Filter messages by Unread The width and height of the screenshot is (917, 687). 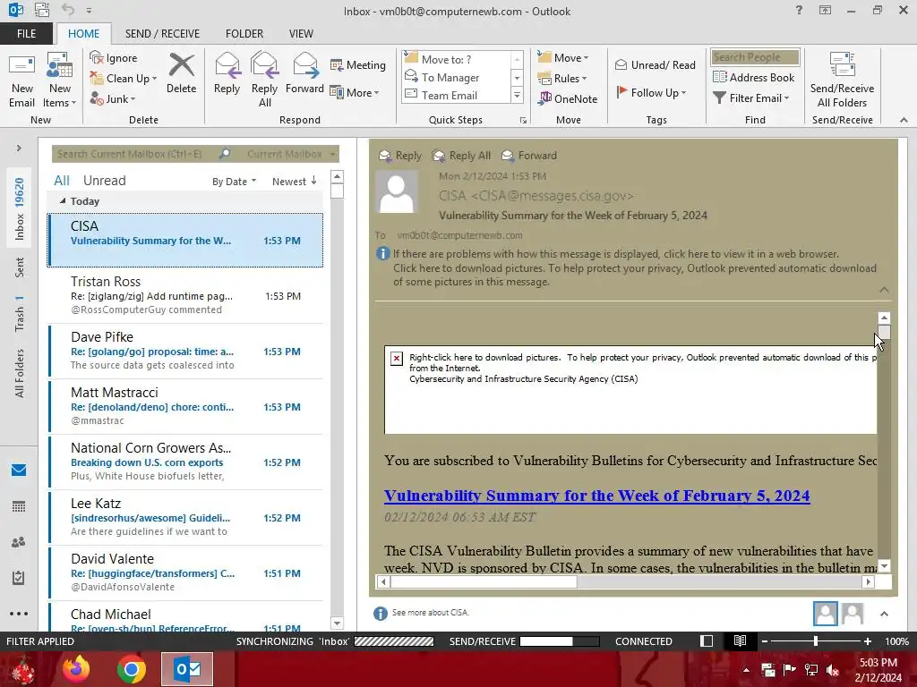pyautogui.click(x=104, y=181)
